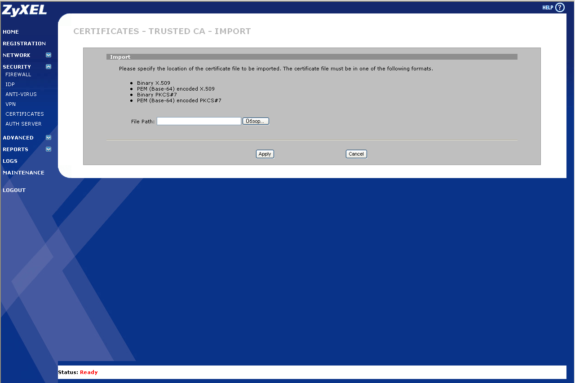Open the Certificates section
This screenshot has width=575, height=383.
coord(25,114)
